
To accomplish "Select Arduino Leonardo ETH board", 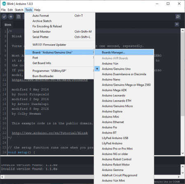I will (124, 101).
